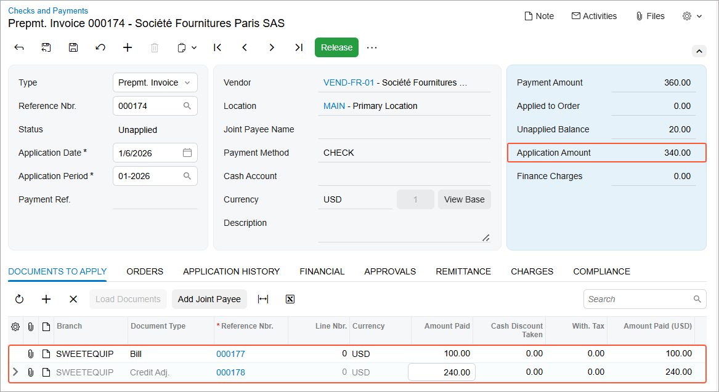Switch to the DOCUMENTS TO APPLY tab
Image resolution: width=719 pixels, height=392 pixels.
[57, 271]
